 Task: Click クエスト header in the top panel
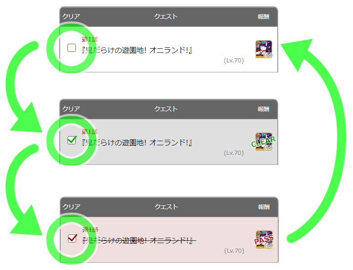pyautogui.click(x=166, y=16)
